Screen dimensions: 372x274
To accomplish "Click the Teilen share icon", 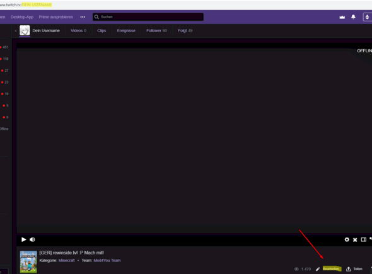I will click(349, 269).
